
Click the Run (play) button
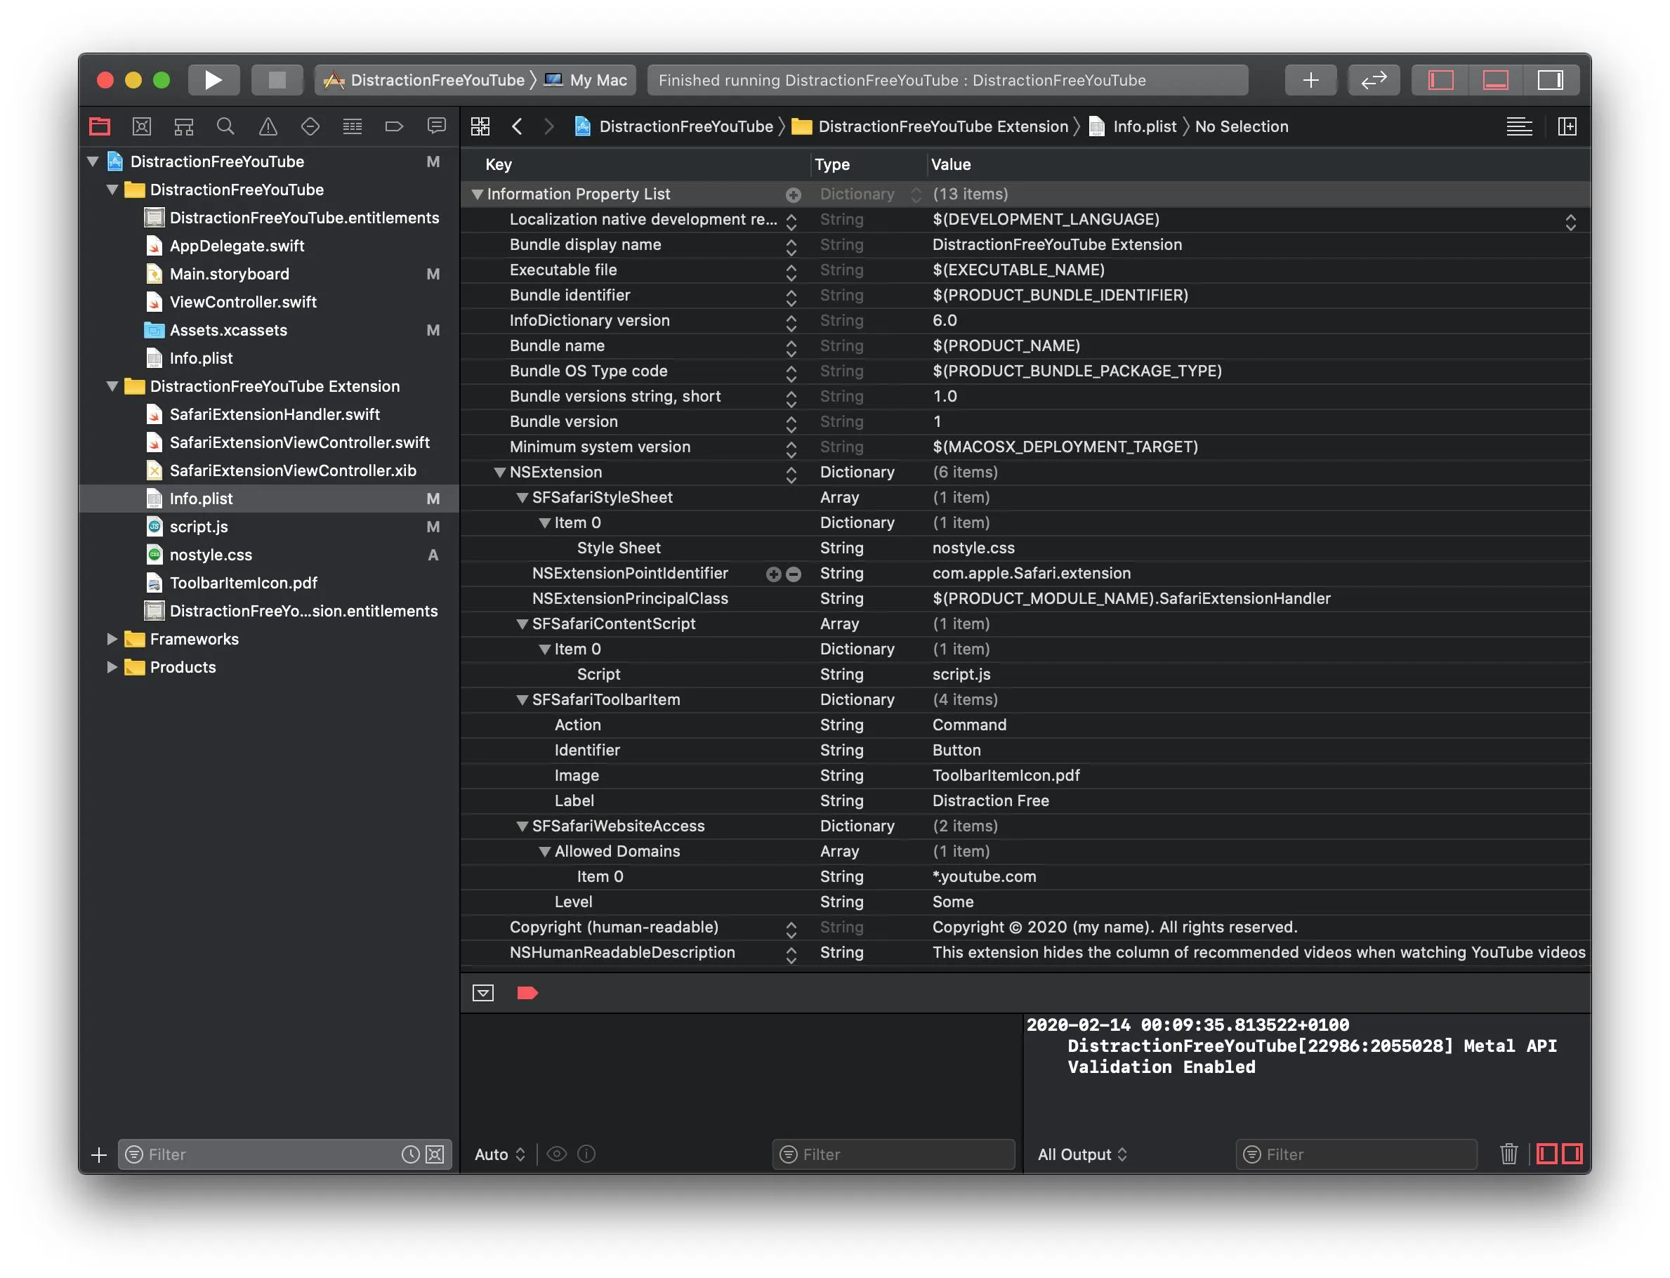pyautogui.click(x=213, y=80)
